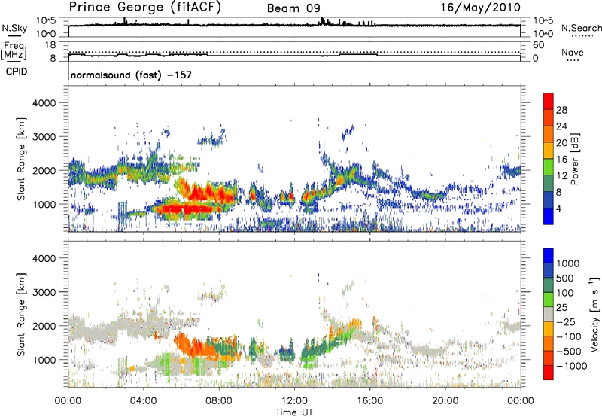The height and width of the screenshot is (417, 602).
Task: Click the '04:00' time axis tick
Action: (x=143, y=401)
